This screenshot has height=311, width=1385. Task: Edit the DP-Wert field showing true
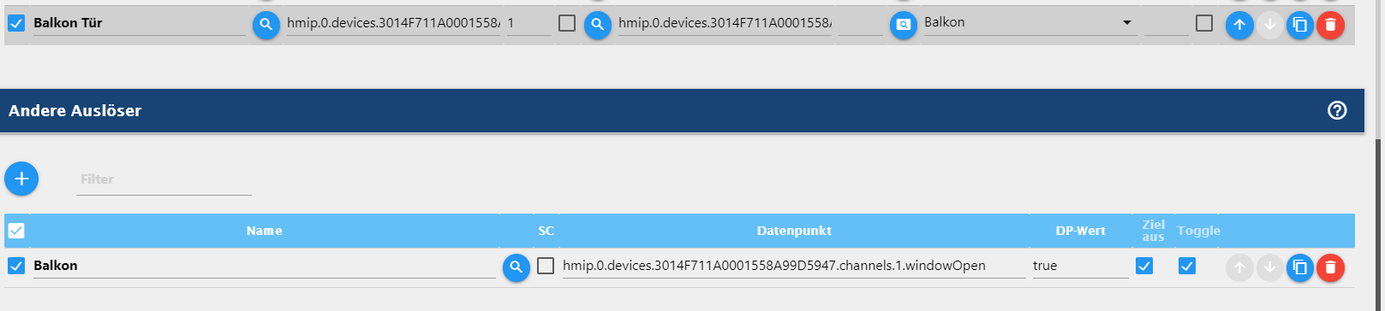pos(1080,266)
